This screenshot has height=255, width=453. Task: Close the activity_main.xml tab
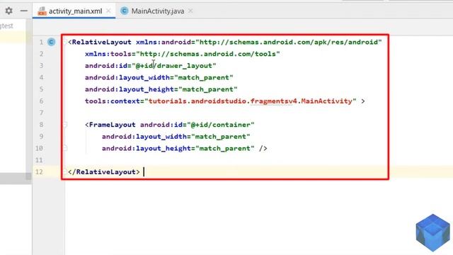108,11
